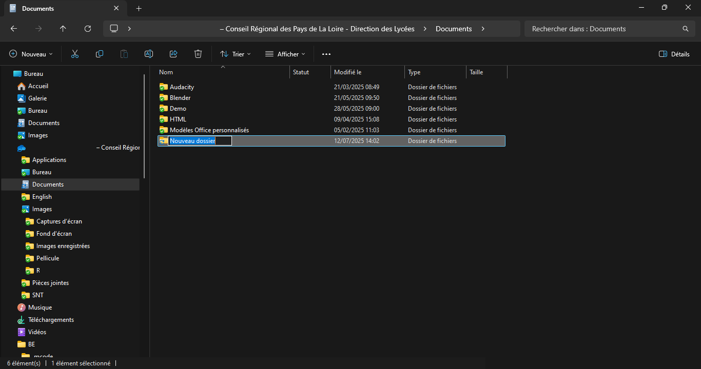
Task: Select Téléchargements in the sidebar
Action: point(51,320)
